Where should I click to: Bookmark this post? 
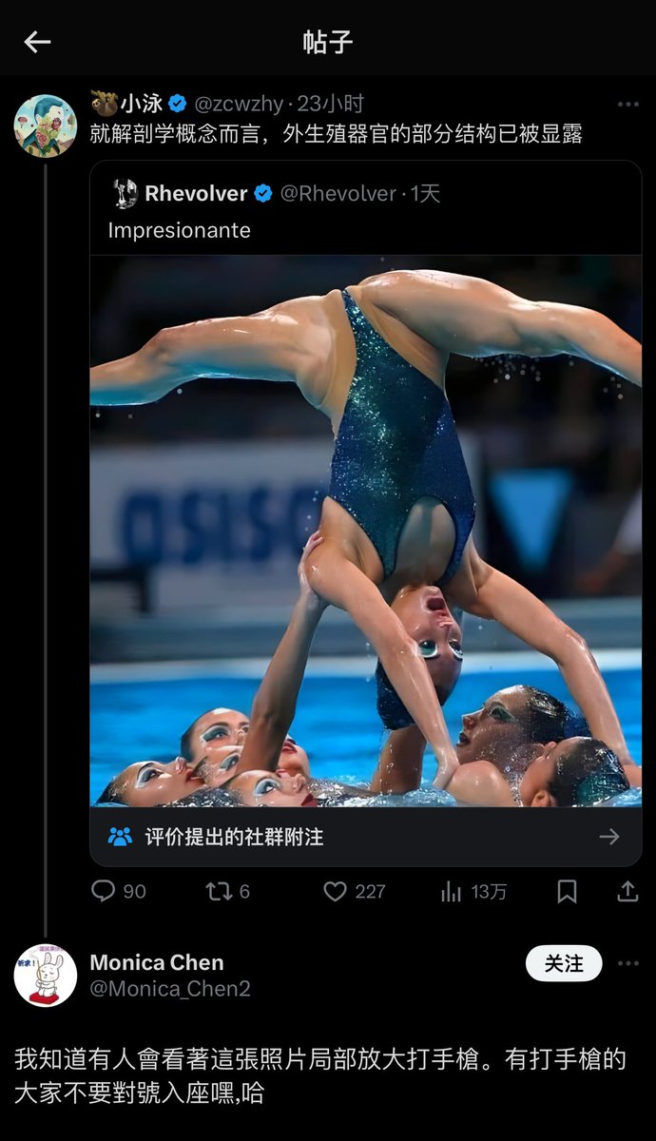point(567,891)
